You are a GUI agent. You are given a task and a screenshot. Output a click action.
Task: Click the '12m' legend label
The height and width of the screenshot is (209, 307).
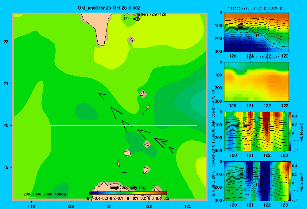127,19
